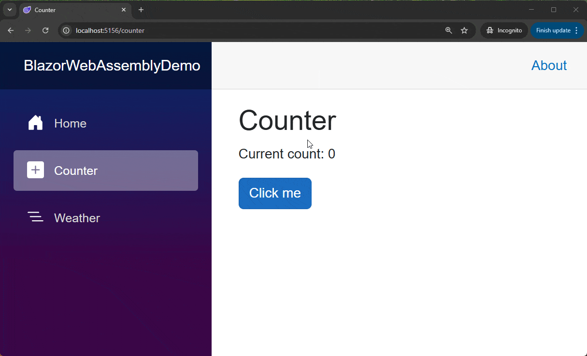Click the Weather list icon in sidebar
This screenshot has height=356, width=587.
36,217
